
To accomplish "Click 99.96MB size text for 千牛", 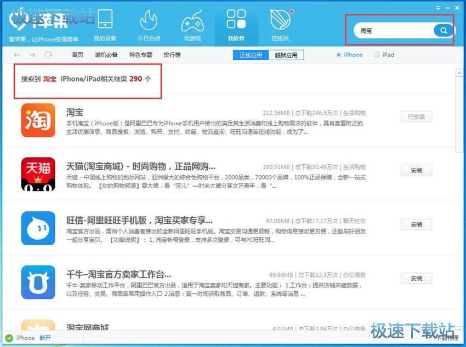I will [281, 275].
